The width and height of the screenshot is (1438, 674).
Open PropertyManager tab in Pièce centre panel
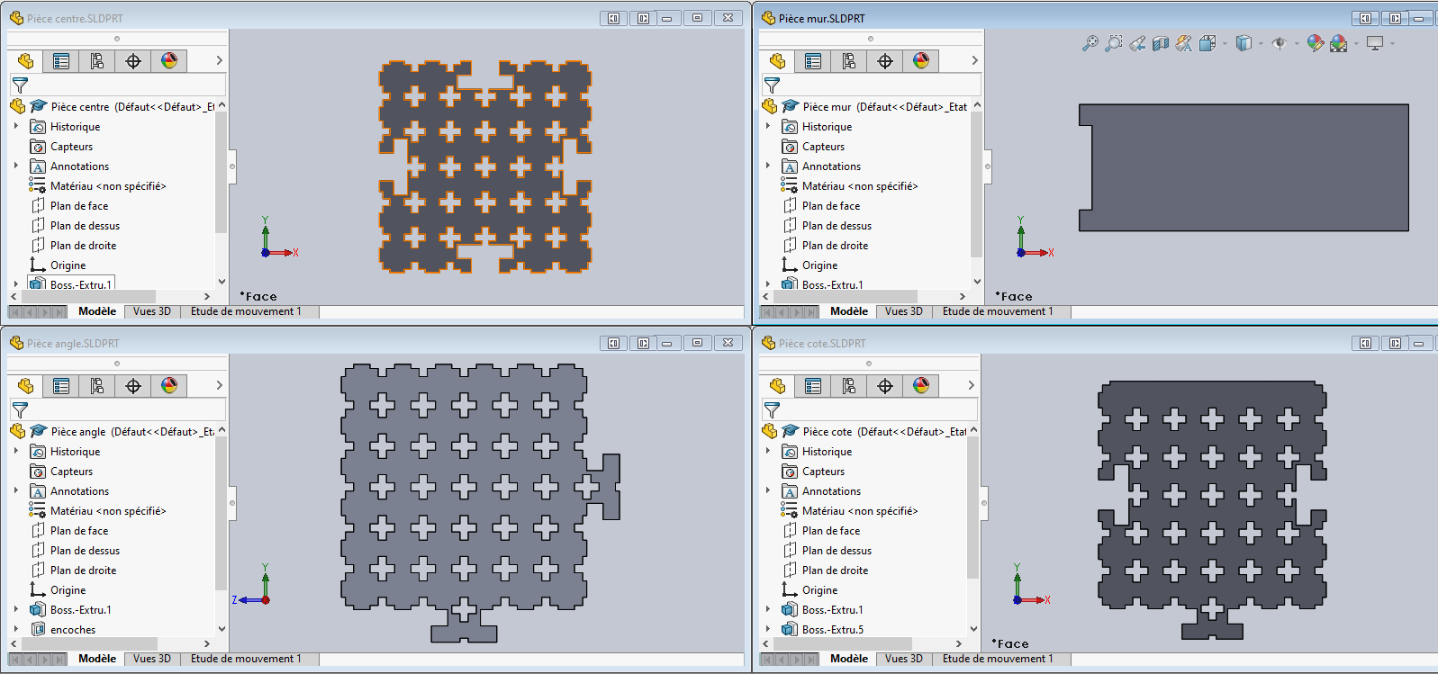[61, 61]
